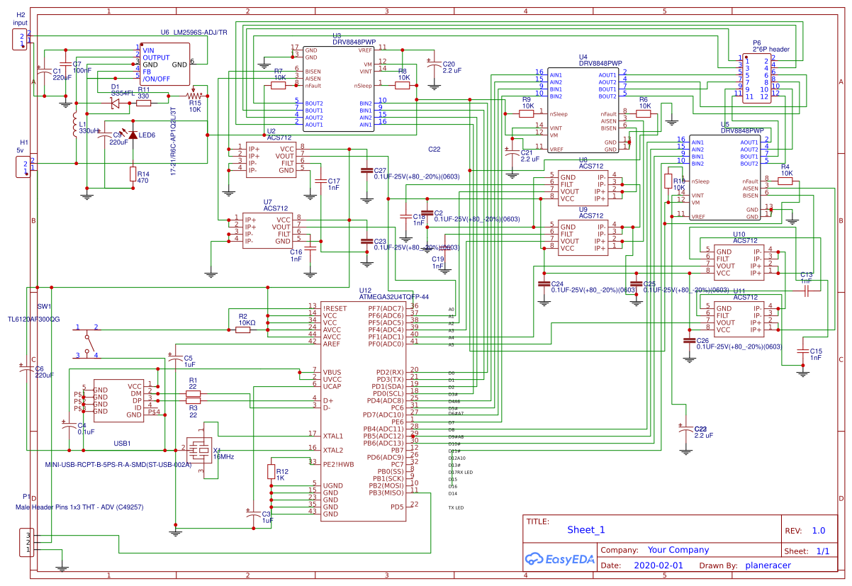Select the SW1 switch symbol
The height and width of the screenshot is (586, 852).
[86, 342]
